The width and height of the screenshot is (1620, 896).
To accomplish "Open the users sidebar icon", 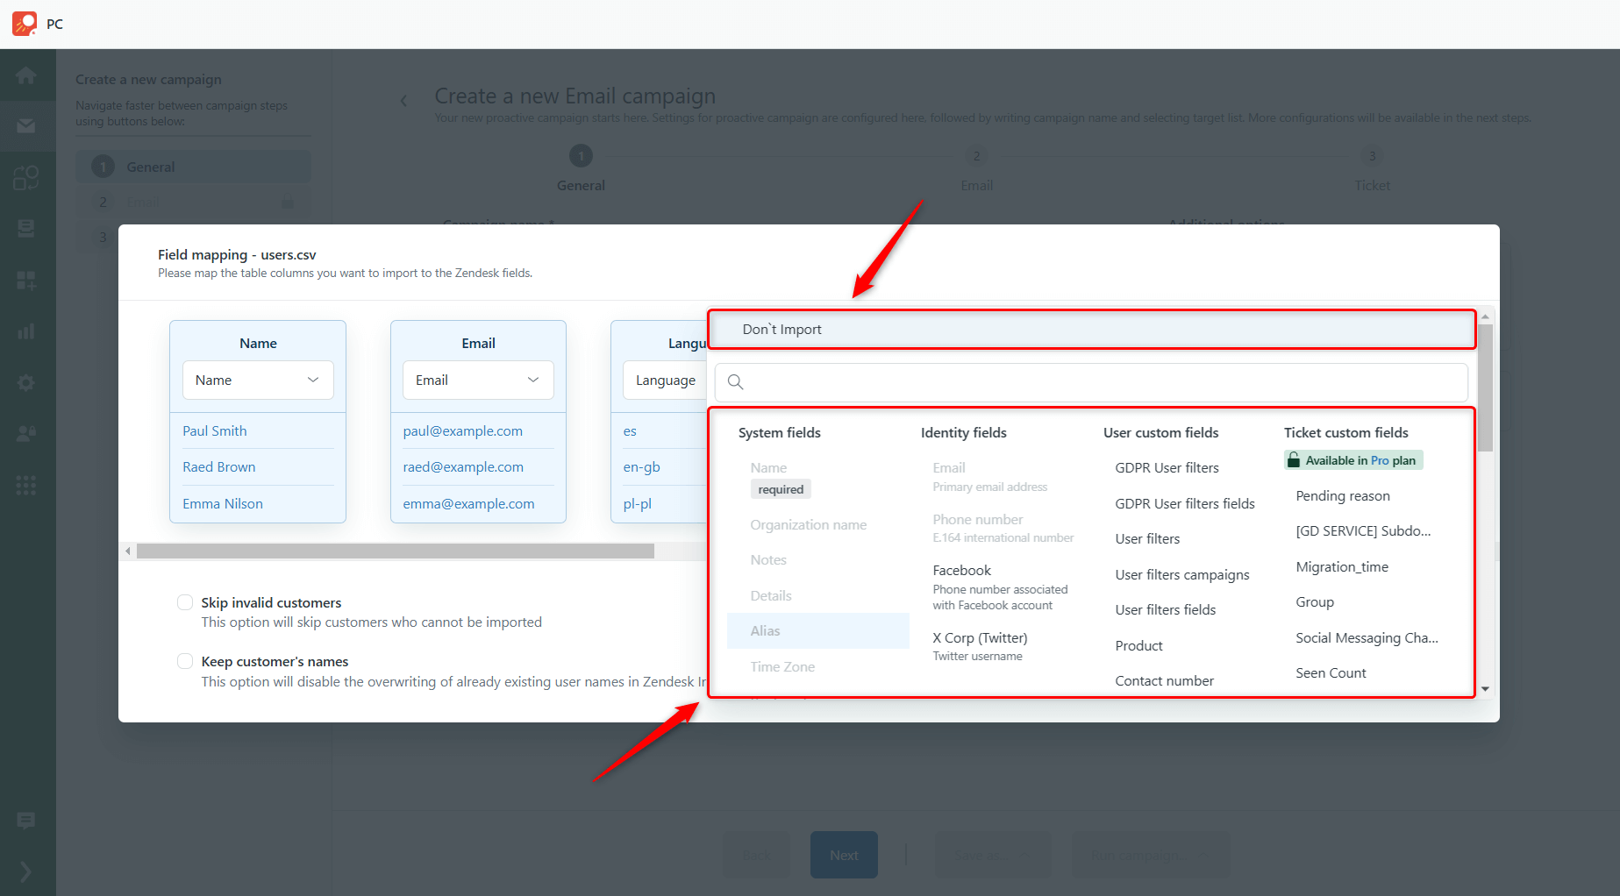I will tap(26, 433).
